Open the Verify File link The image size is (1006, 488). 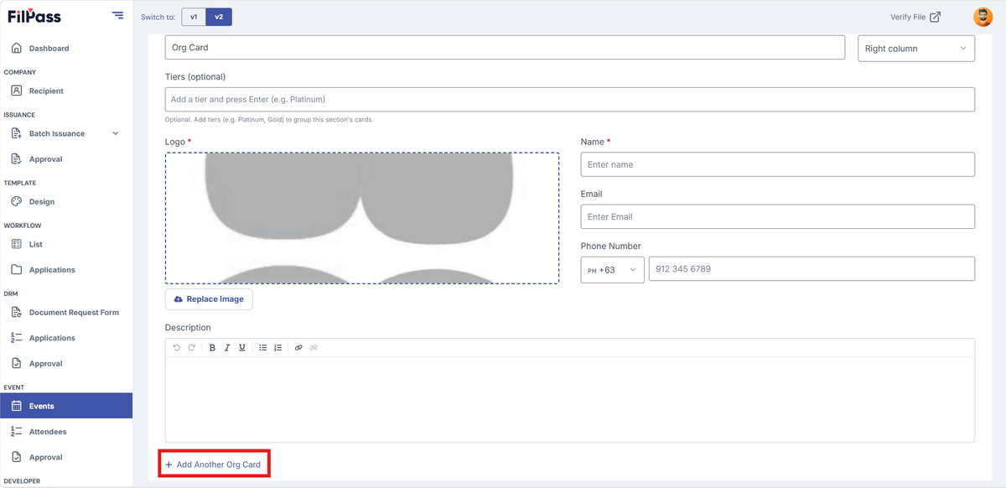click(x=915, y=17)
